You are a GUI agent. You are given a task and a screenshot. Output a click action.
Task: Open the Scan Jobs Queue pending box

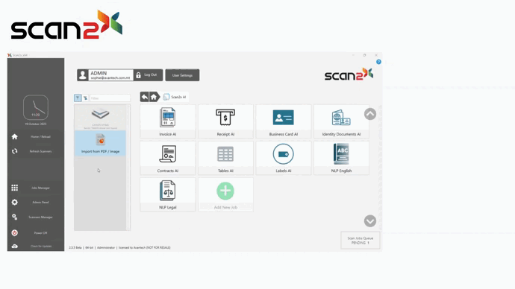[360, 241]
